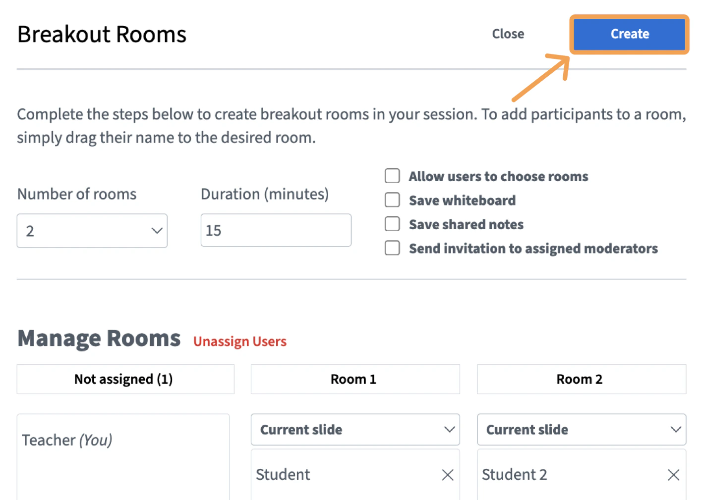Click the Manage Rooms heading
This screenshot has width=701, height=500.
pyautogui.click(x=99, y=339)
